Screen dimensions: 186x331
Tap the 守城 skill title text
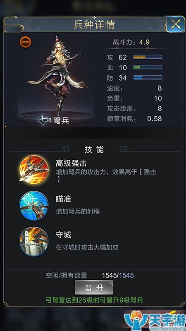pyautogui.click(x=64, y=235)
